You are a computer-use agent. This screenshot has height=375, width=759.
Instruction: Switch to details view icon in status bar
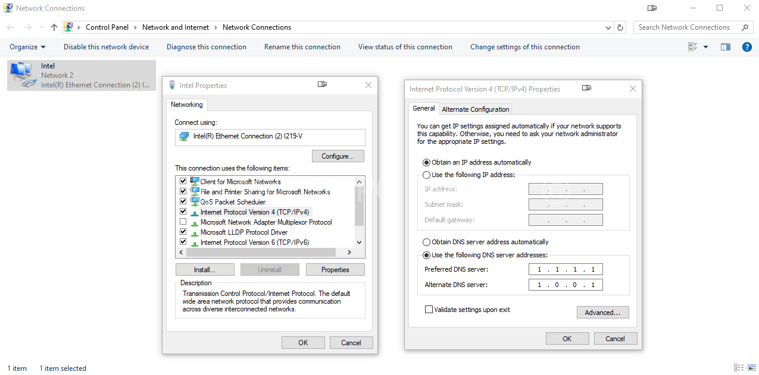(x=739, y=368)
